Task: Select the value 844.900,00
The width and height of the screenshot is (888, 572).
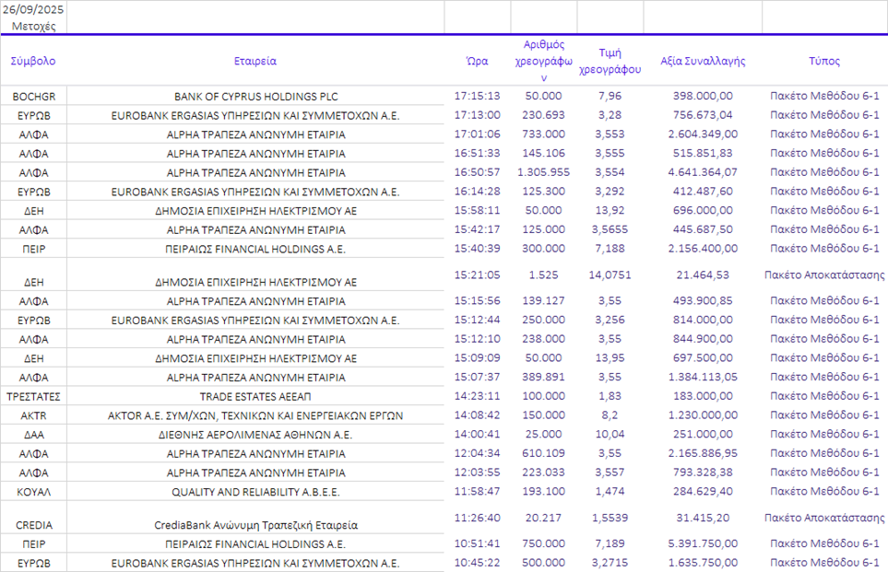Action: pyautogui.click(x=703, y=339)
